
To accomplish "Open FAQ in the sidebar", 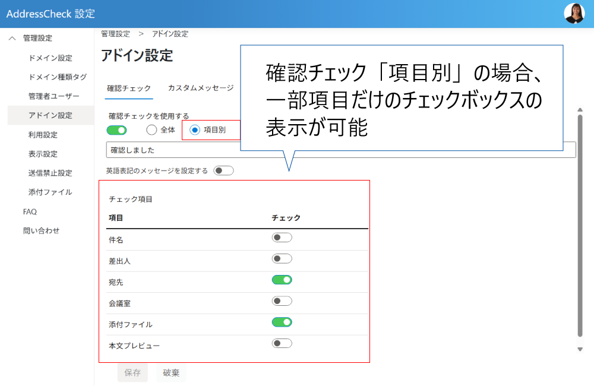I will point(30,211).
